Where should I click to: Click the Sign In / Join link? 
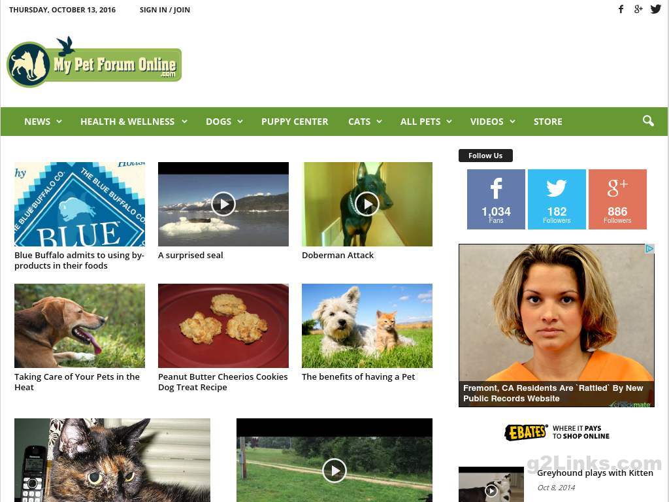pyautogui.click(x=165, y=10)
